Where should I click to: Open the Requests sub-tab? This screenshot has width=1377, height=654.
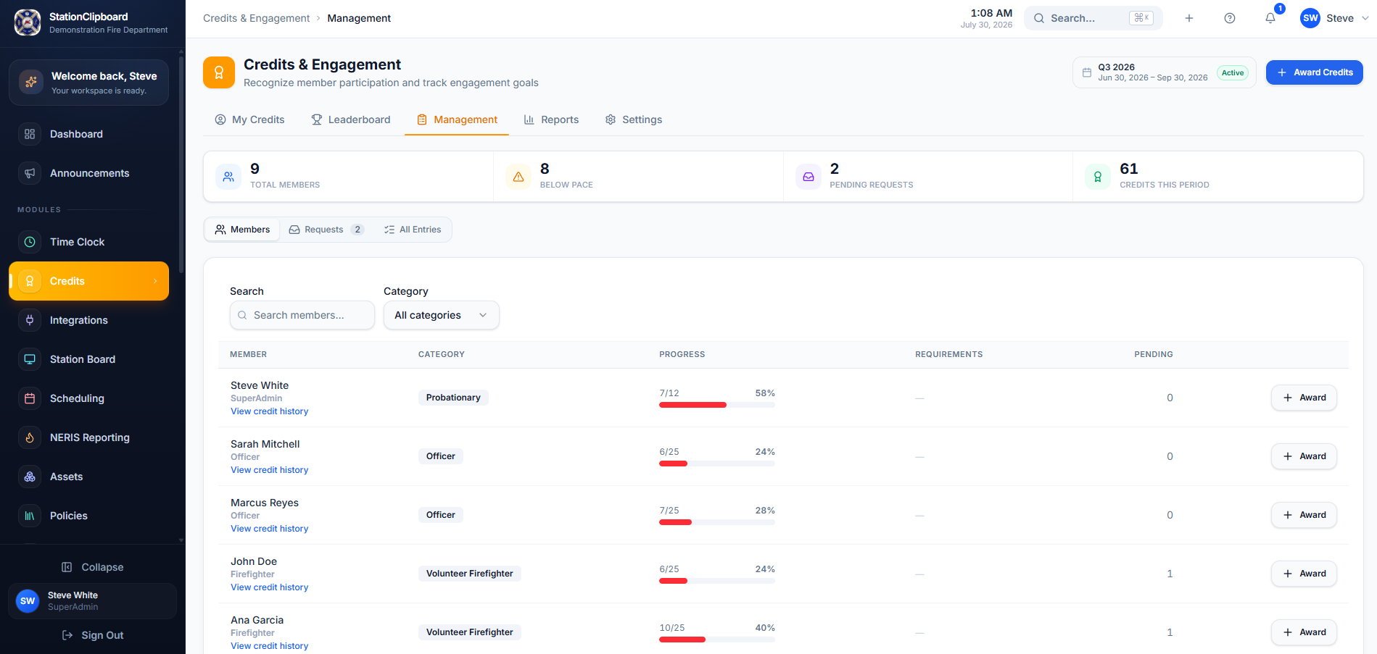point(326,230)
